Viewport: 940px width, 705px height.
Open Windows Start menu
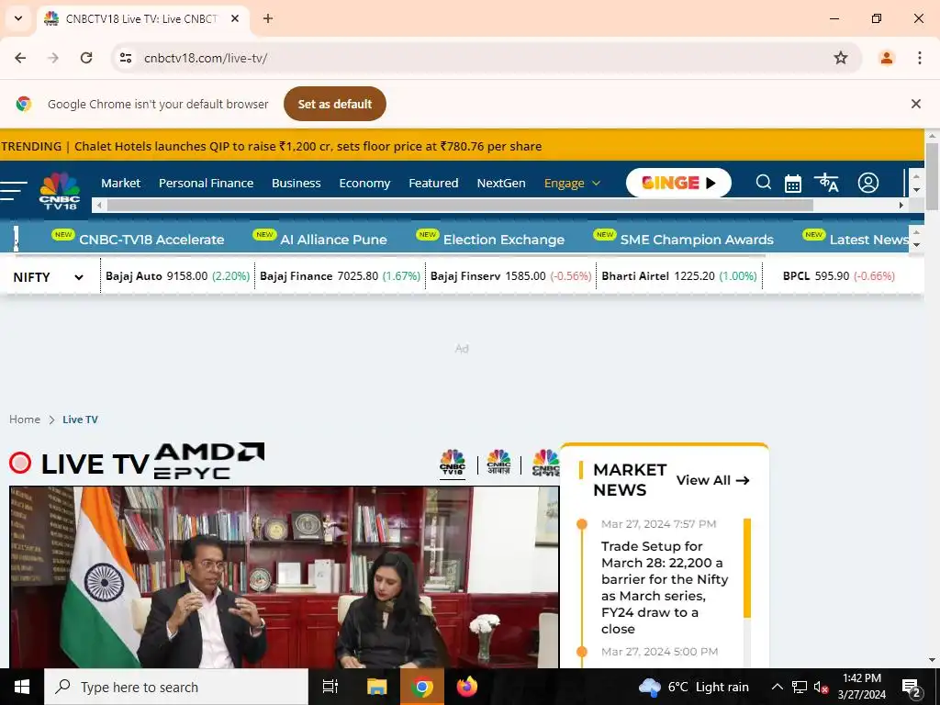tap(22, 687)
